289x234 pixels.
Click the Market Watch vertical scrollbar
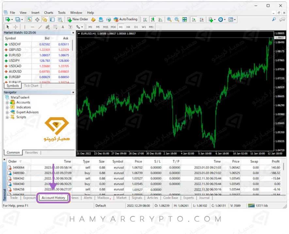coord(72,59)
